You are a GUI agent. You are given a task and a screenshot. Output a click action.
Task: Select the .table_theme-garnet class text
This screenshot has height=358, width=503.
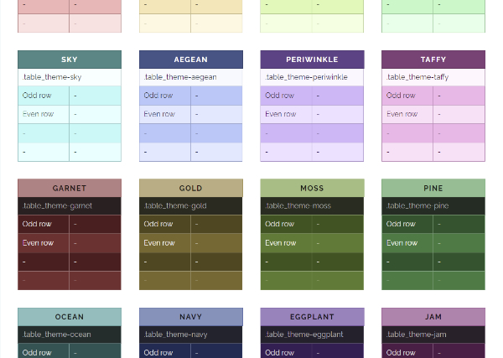click(57, 206)
